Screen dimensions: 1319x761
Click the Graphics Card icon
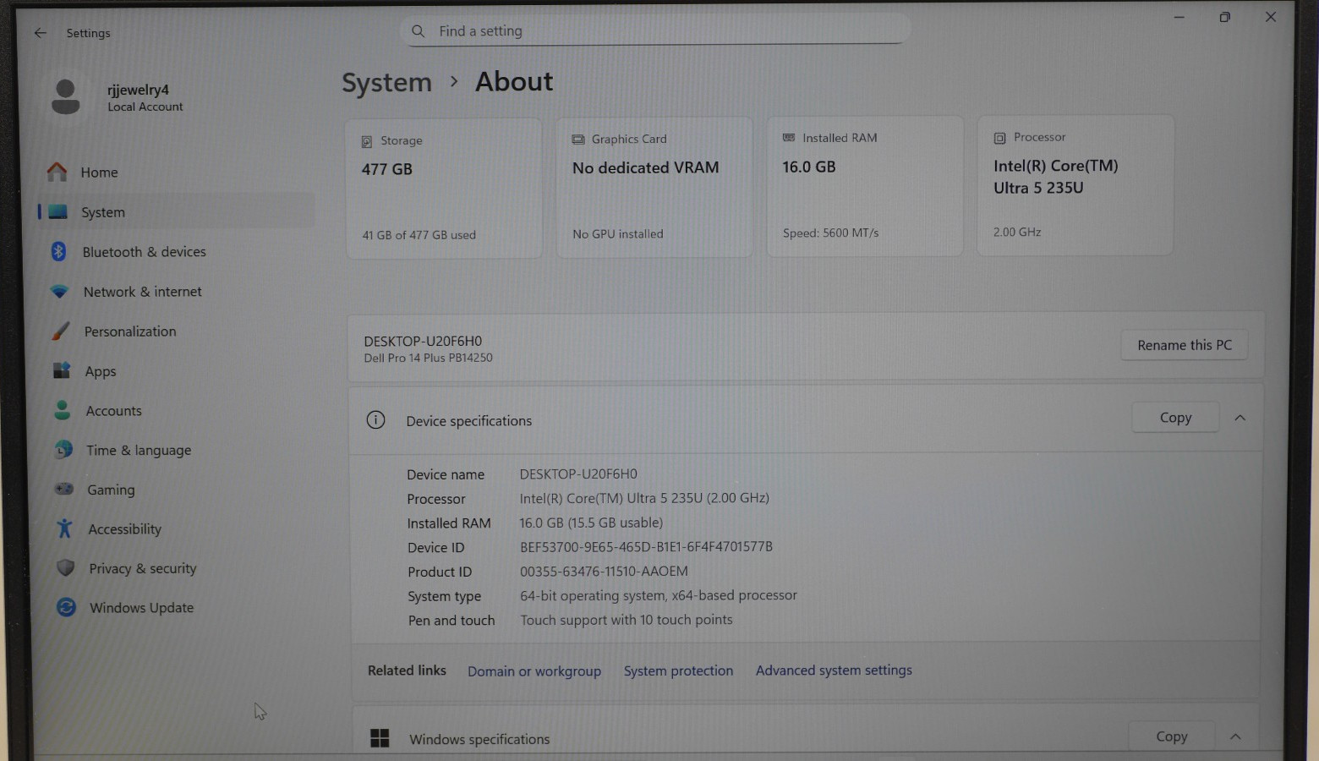pos(578,140)
